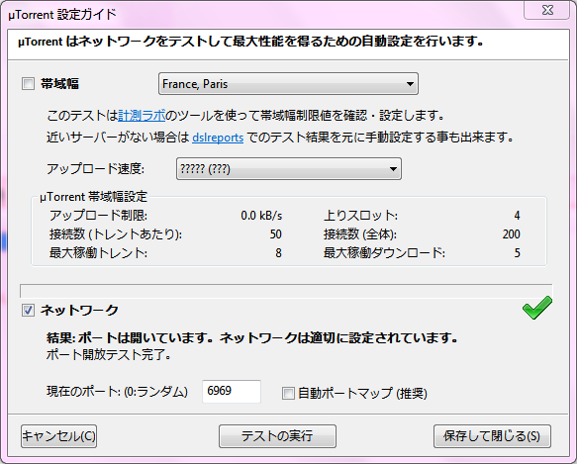This screenshot has width=578, height=464.
Task: Click the test progress bar
Action: (x=286, y=291)
